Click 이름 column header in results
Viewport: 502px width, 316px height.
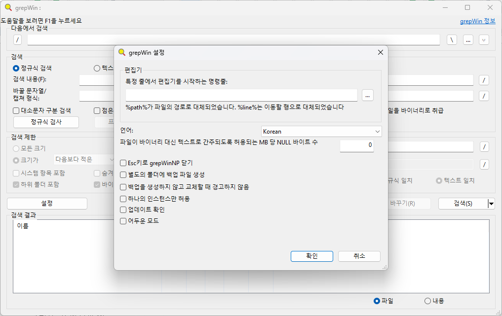[23, 226]
